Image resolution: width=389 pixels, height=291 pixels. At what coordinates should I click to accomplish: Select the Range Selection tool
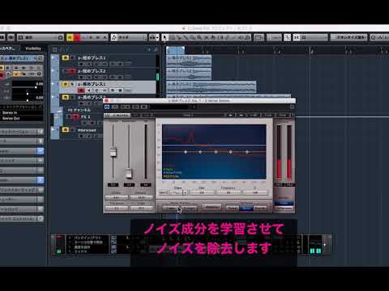click(x=172, y=37)
